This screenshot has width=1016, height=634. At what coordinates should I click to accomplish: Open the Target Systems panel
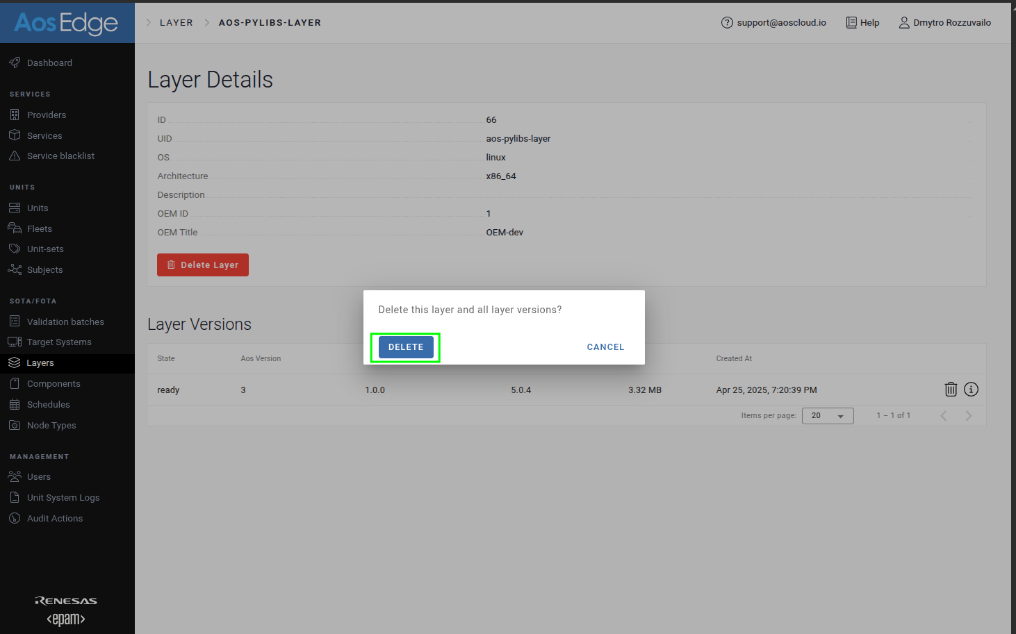(59, 342)
